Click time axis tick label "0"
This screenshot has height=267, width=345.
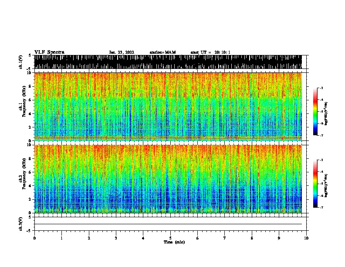34,238
